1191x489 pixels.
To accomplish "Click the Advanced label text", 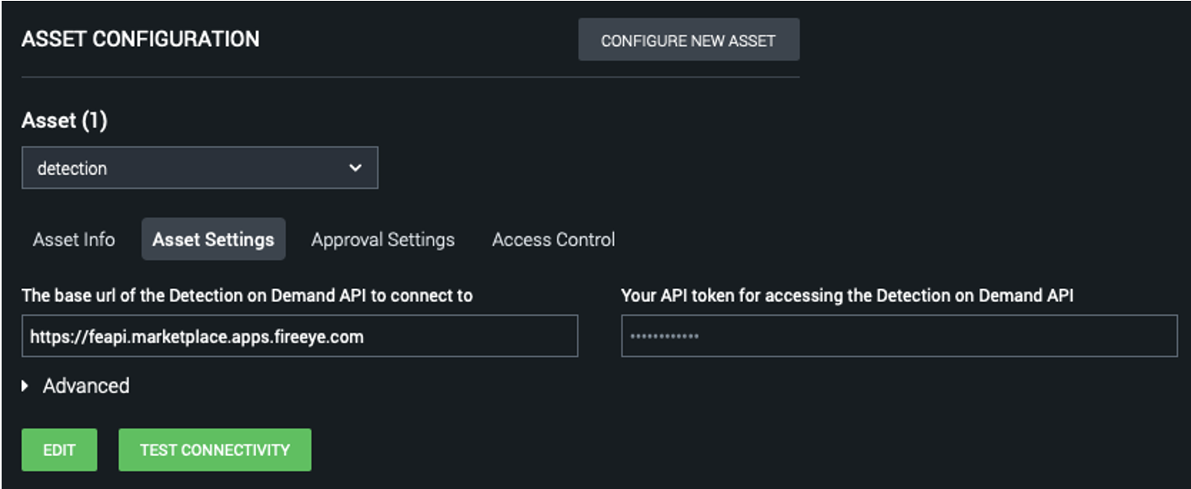I will [86, 386].
